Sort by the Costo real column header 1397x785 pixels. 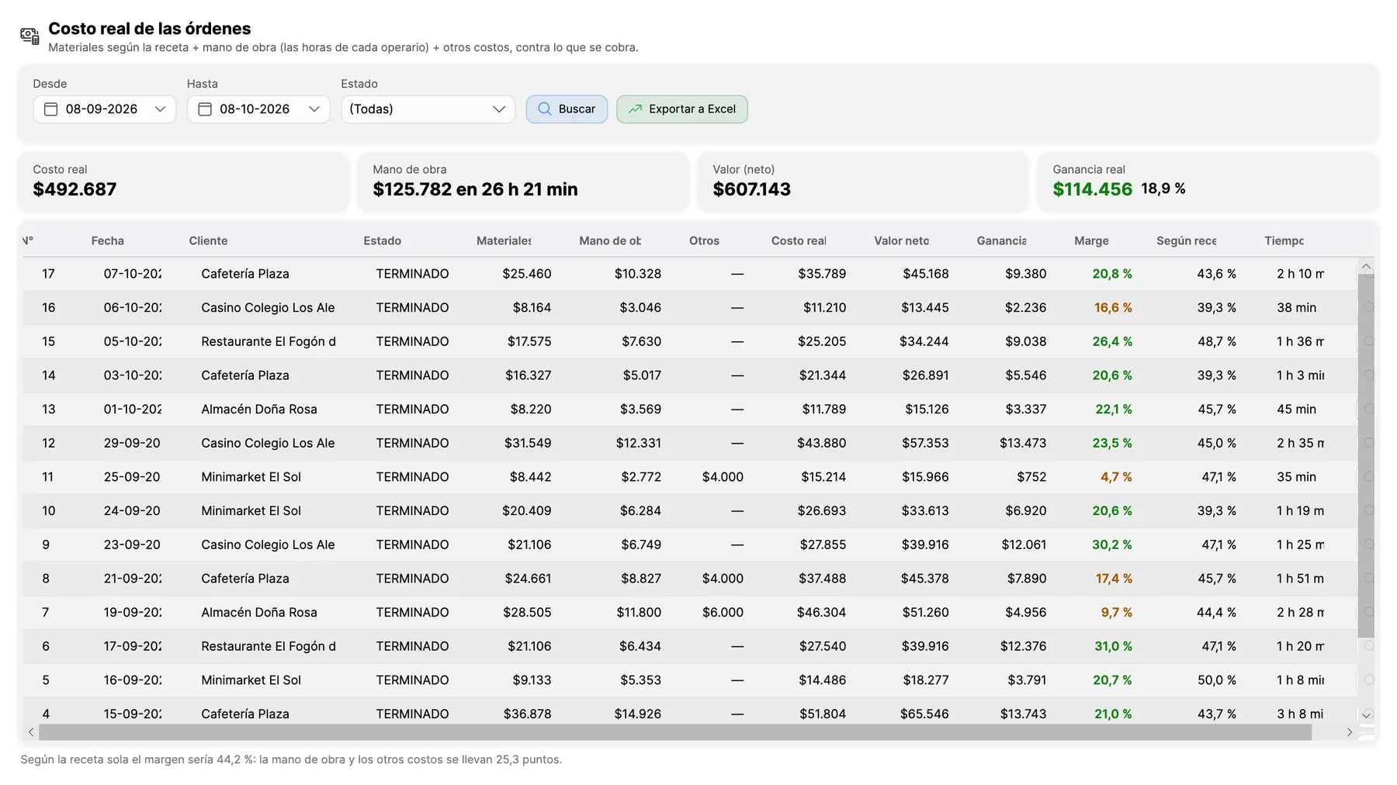pos(799,241)
